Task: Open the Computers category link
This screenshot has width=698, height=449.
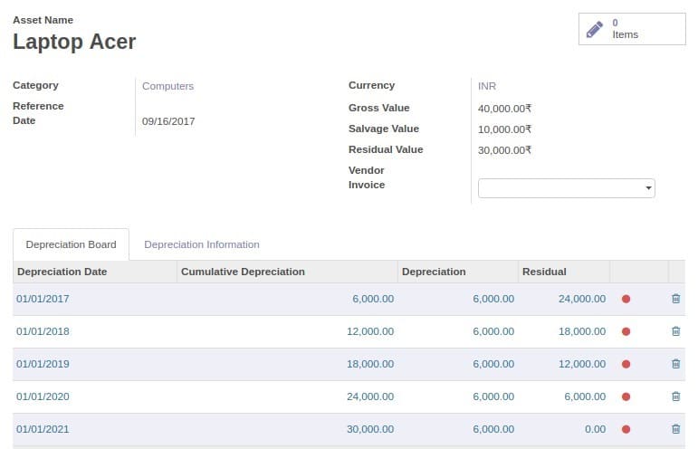Action: pyautogui.click(x=167, y=86)
